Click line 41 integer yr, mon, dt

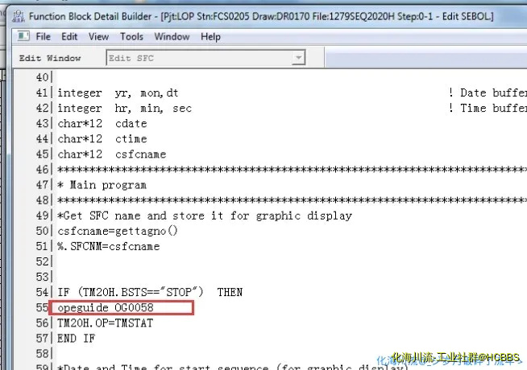click(118, 93)
